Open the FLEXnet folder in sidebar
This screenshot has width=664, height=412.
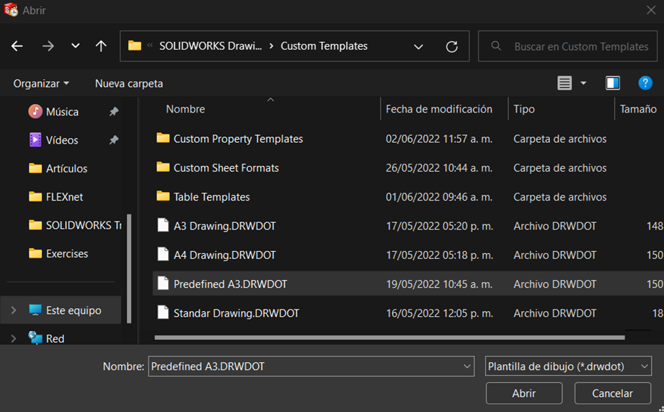click(64, 197)
